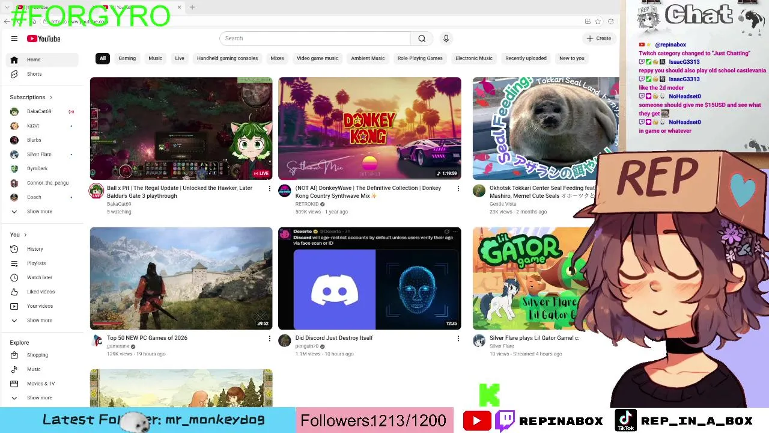
Task: Open a new browser tab
Action: [x=192, y=7]
